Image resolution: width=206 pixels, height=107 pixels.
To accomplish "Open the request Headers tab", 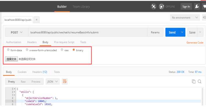I will tap(32, 42).
